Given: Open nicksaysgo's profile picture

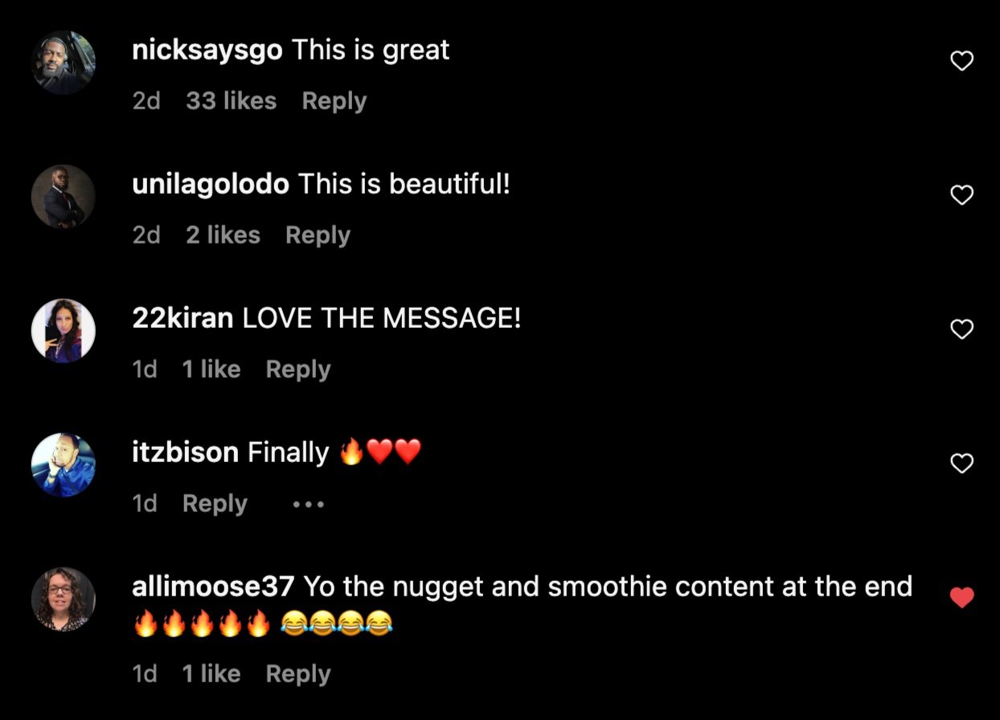Looking at the screenshot, I should pos(64,63).
